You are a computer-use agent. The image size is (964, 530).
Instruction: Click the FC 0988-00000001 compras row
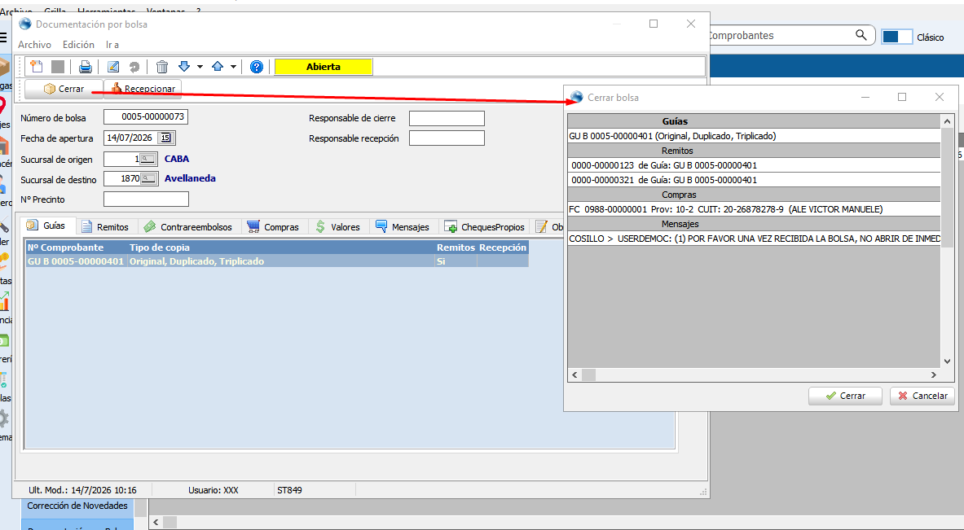click(754, 209)
